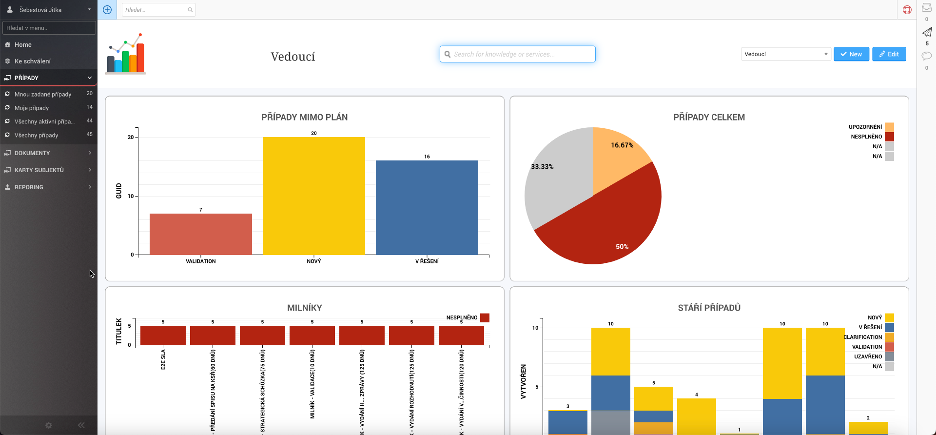Toggle V ŘEŠENÍ legend in Stáří případů
This screenshot has height=435, width=936.
click(870, 327)
